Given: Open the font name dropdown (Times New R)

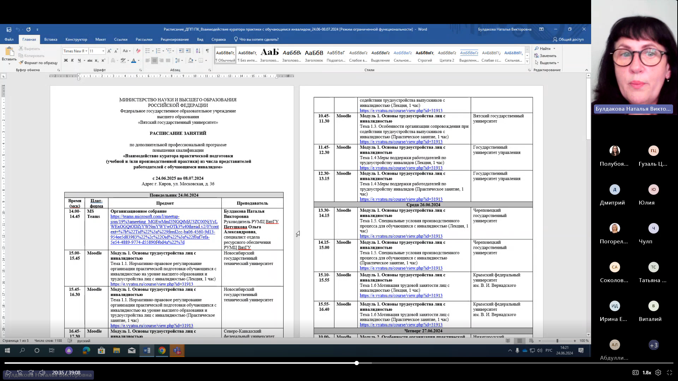Looking at the screenshot, I should (86, 51).
